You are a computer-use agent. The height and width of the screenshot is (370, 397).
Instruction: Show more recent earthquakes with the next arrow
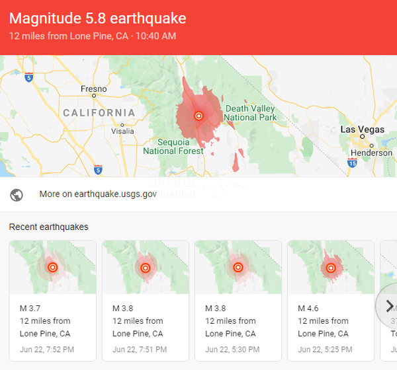(x=388, y=306)
